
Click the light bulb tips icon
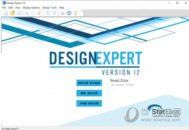[x=76, y=13]
